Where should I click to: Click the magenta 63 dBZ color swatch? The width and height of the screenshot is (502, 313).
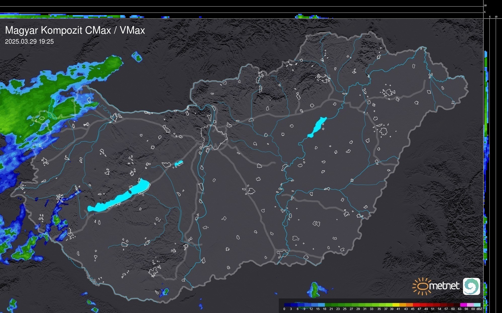[x=463, y=305]
